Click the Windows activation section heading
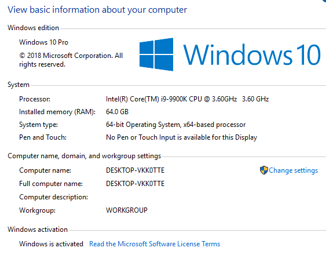 (38, 230)
